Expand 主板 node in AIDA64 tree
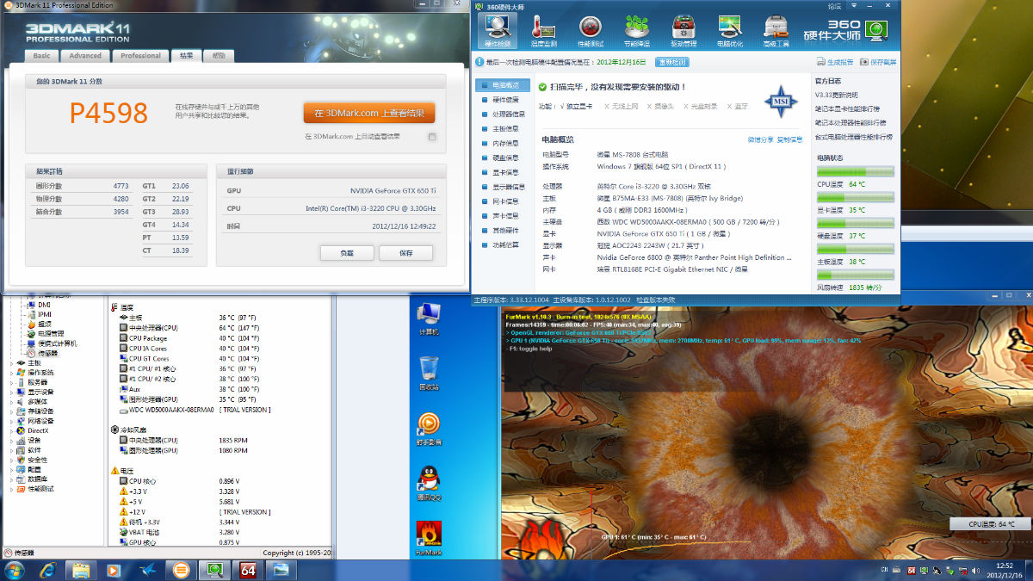The width and height of the screenshot is (1033, 581). tap(12, 363)
